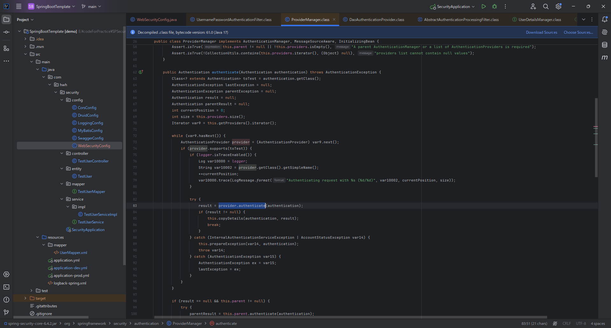Screen dimensions: 611x328
Task: Open logback-spring.xml file
Action: tap(67, 283)
